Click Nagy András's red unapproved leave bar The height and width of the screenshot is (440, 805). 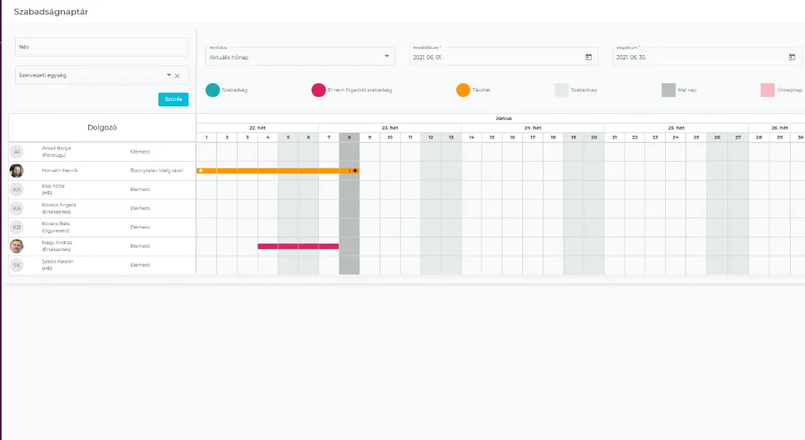coord(298,246)
